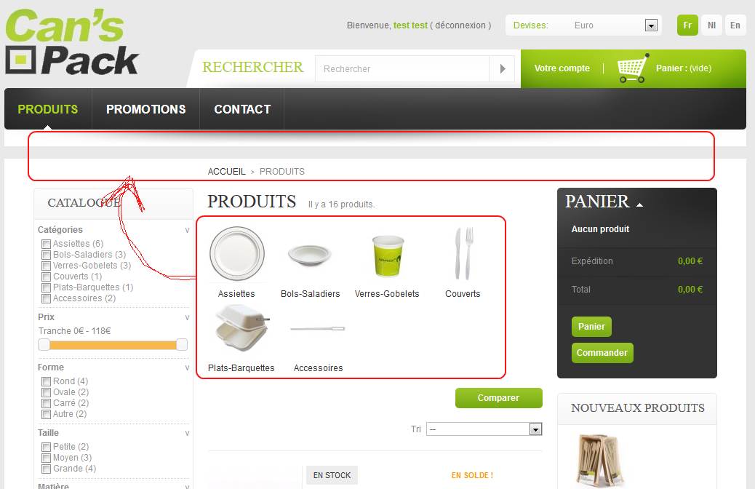
Task: Collapse the Catégories filter section arrow
Action: point(188,230)
